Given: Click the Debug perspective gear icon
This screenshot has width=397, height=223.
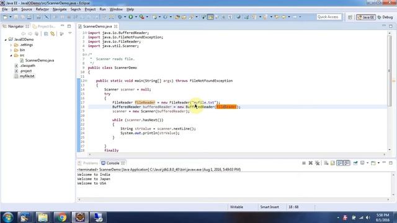Looking at the screenshot, I should [379, 17].
